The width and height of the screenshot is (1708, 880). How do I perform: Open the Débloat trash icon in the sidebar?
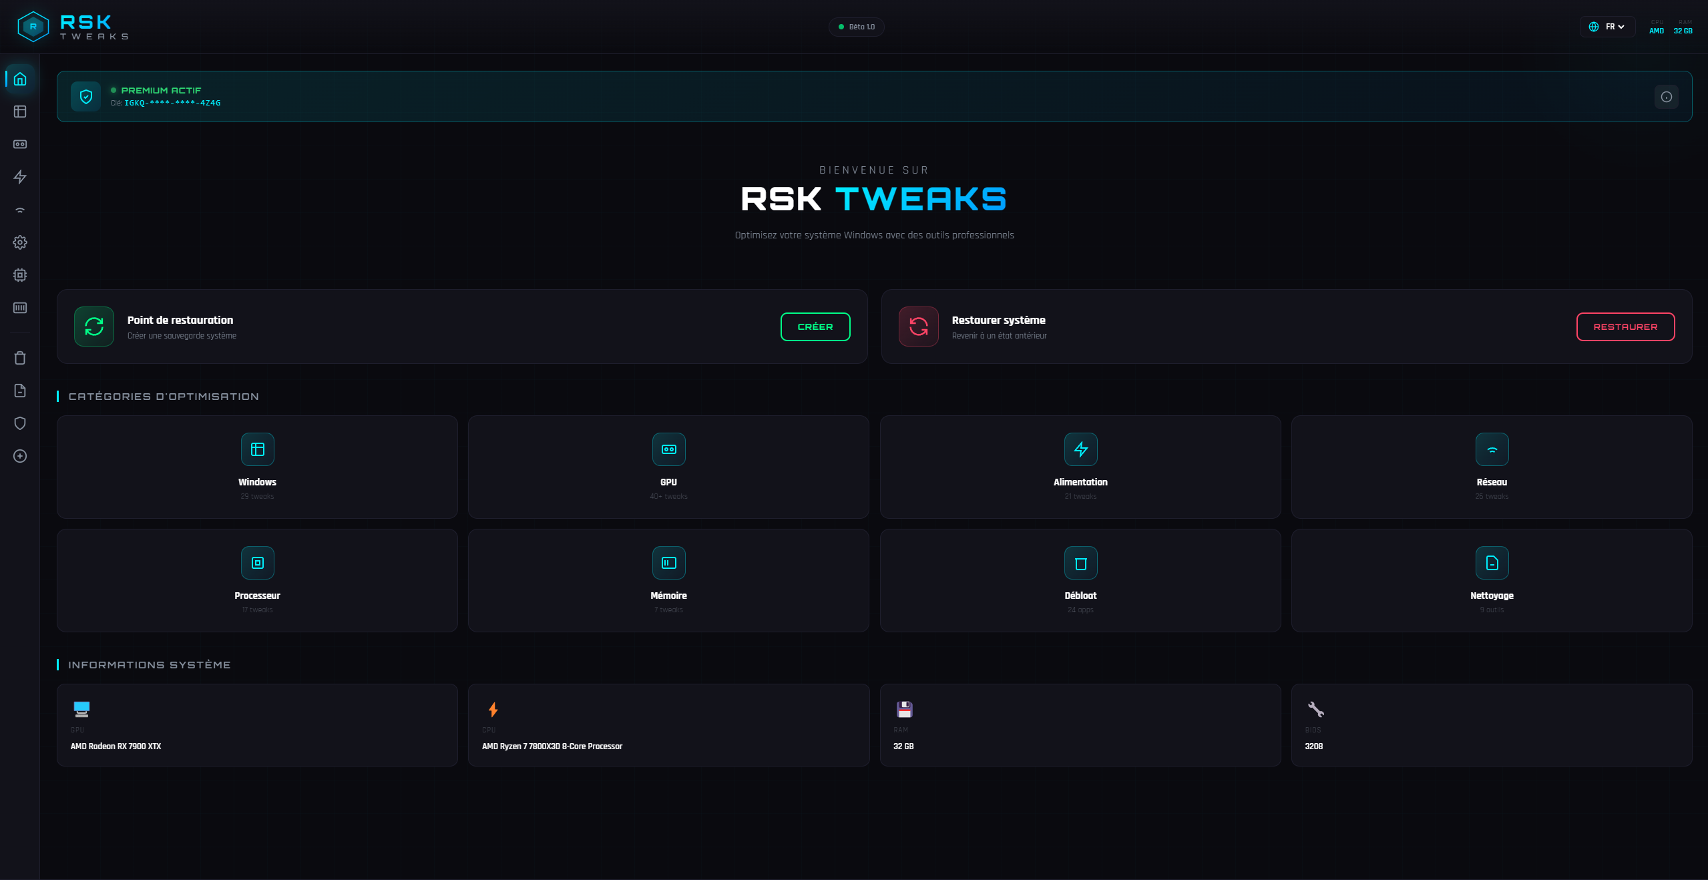pyautogui.click(x=20, y=358)
